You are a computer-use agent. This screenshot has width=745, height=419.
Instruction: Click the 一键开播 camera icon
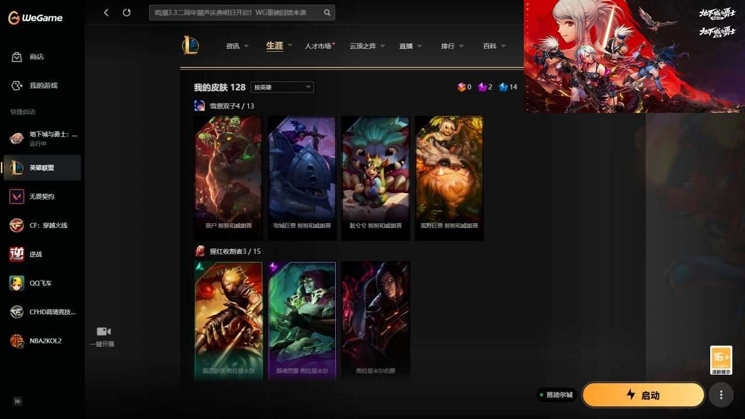(104, 331)
